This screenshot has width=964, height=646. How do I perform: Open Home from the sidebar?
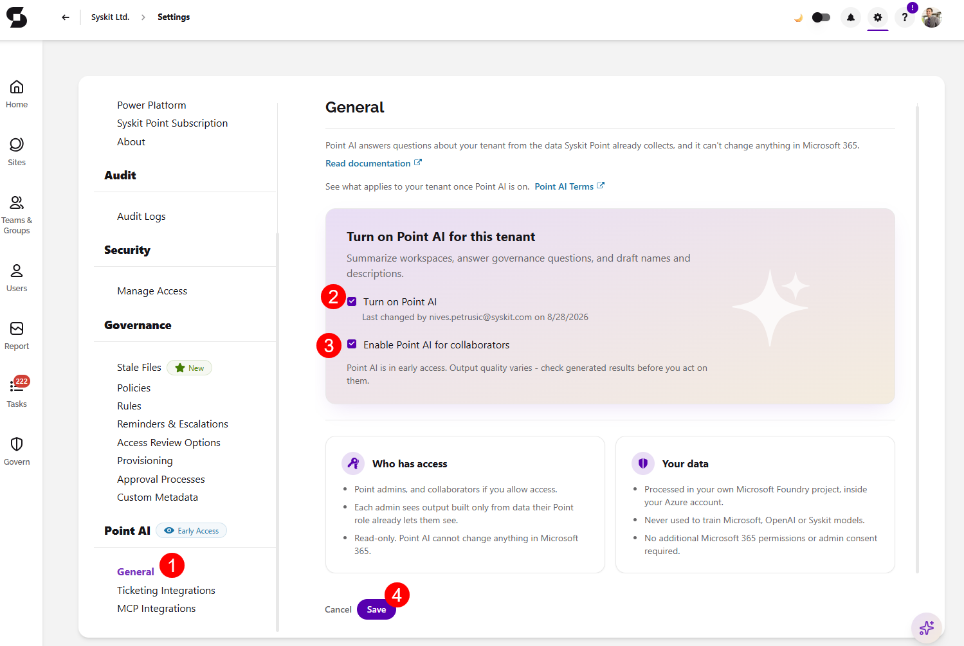coord(17,94)
